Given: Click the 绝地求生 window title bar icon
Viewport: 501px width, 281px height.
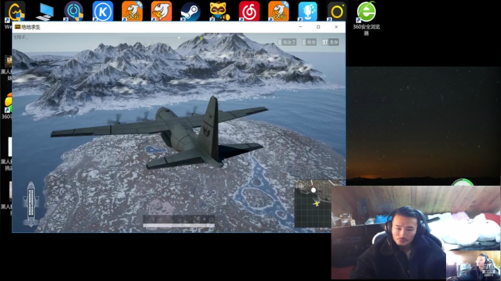Looking at the screenshot, I should click(x=17, y=27).
